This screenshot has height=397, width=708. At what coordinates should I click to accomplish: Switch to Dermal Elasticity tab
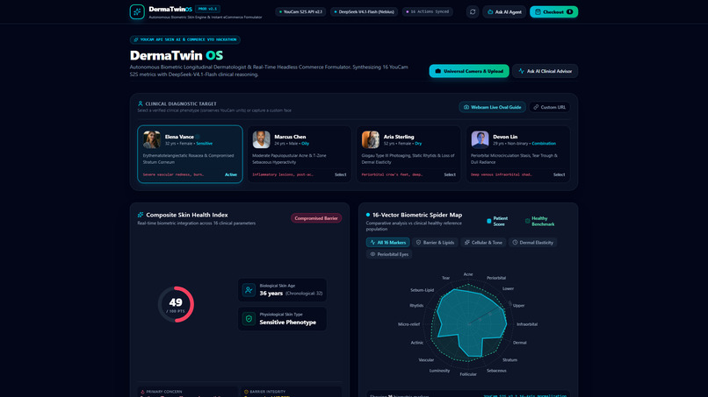coord(532,243)
